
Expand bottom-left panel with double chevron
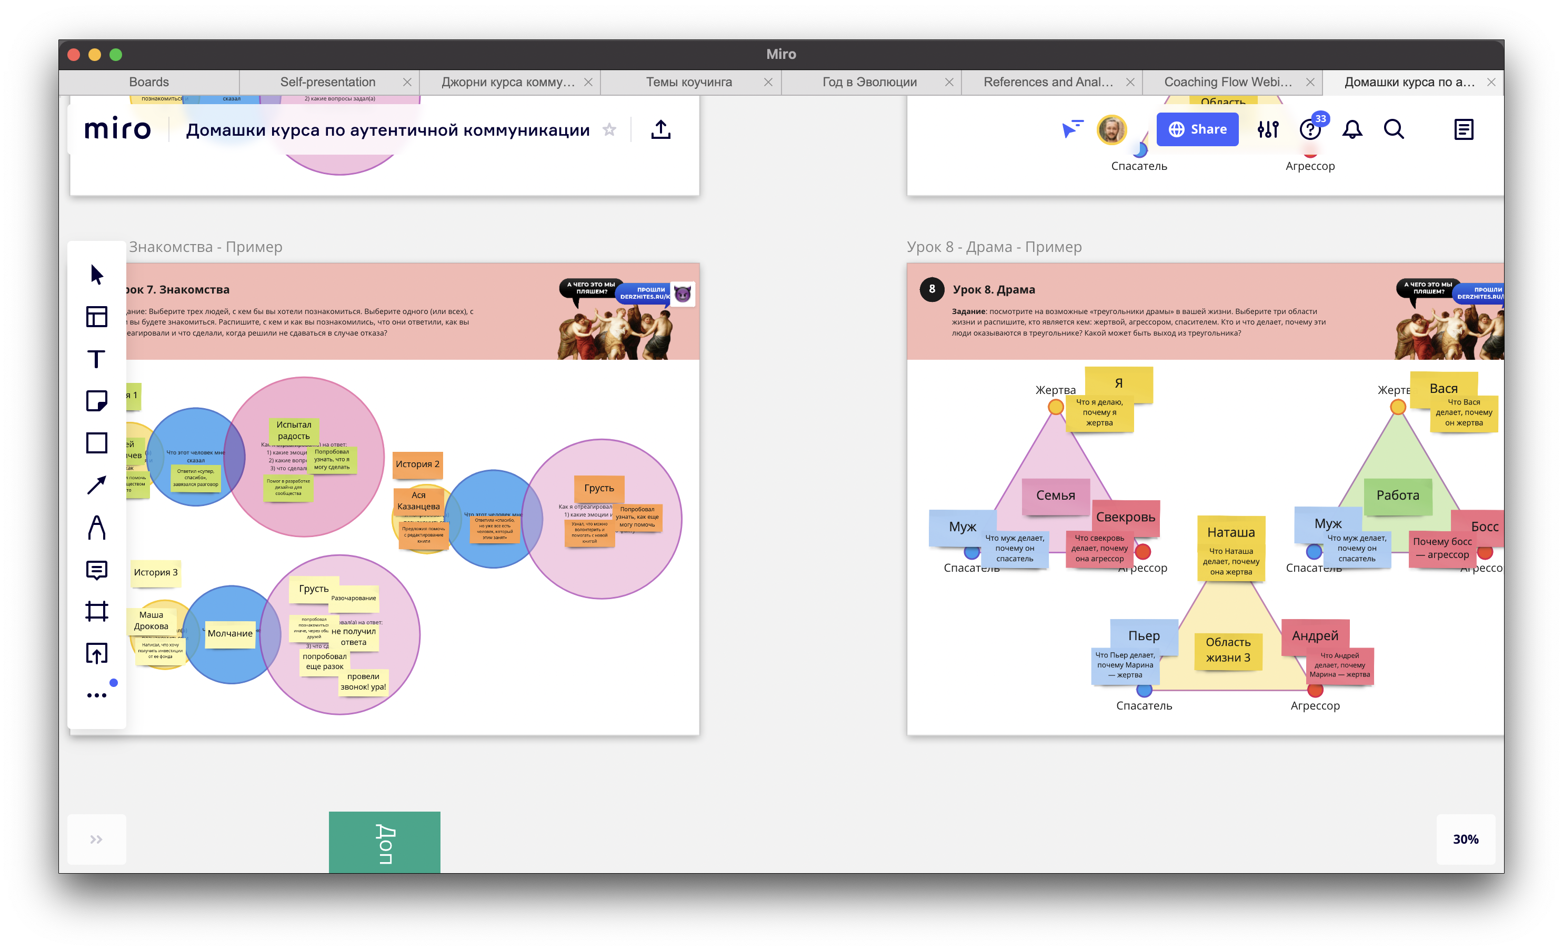[96, 839]
